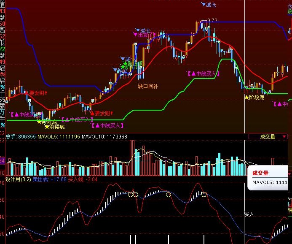Screen dimensions: 292x244
Task: Click the 卖出线: +17.68 readout
Action: coord(50,179)
